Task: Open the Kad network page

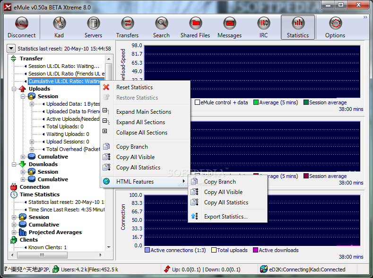Action: 59,27
